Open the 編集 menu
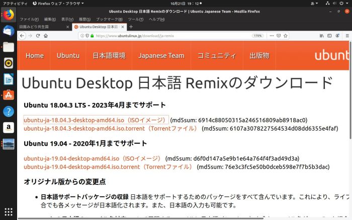The width and height of the screenshot is (352, 220). tap(50, 19)
